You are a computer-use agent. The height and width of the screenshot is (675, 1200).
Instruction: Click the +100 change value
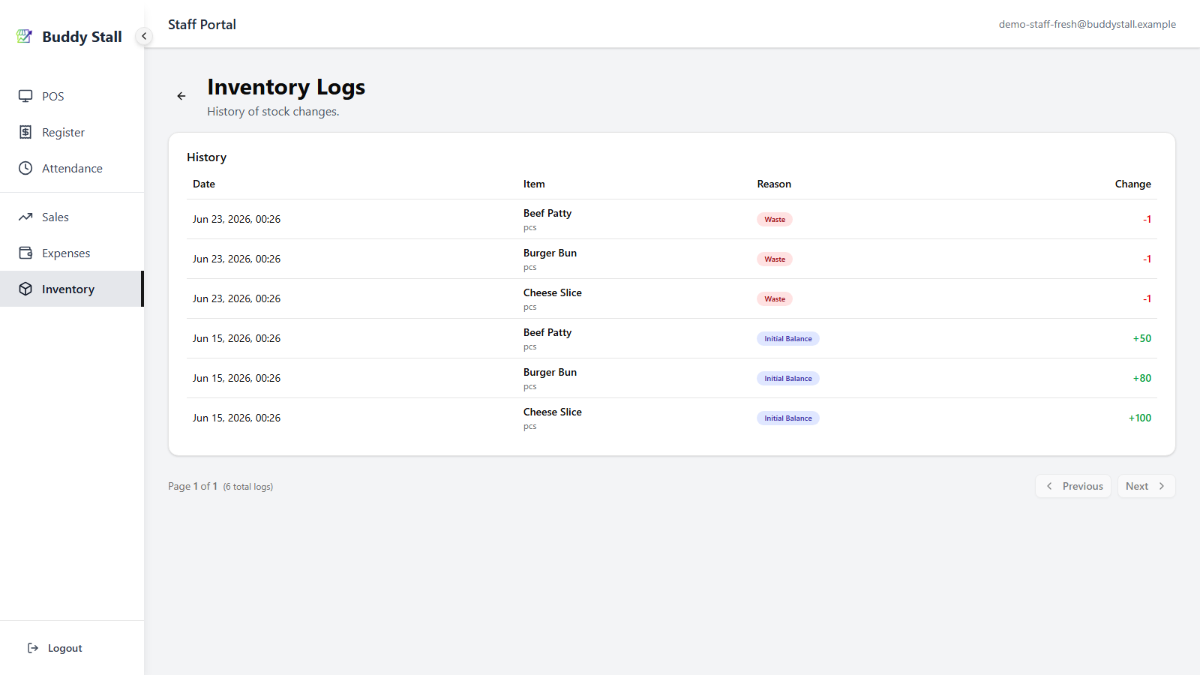(1139, 418)
